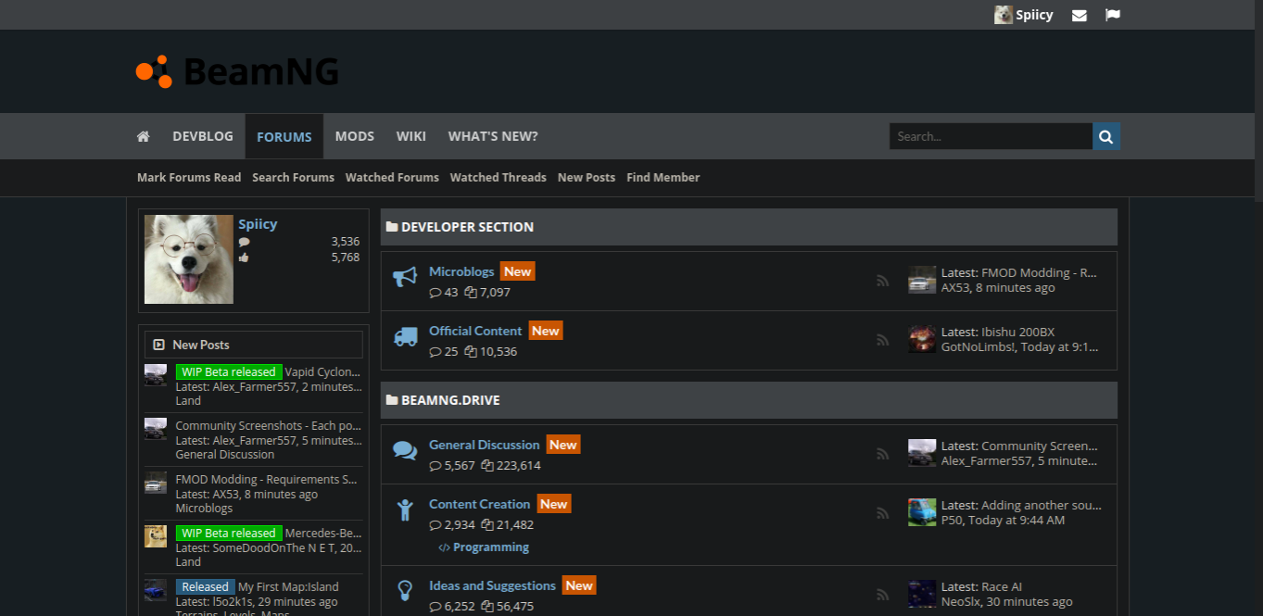Click WIP Beta released tag on Mercedes thread
This screenshot has width=1263, height=616.
coord(229,534)
